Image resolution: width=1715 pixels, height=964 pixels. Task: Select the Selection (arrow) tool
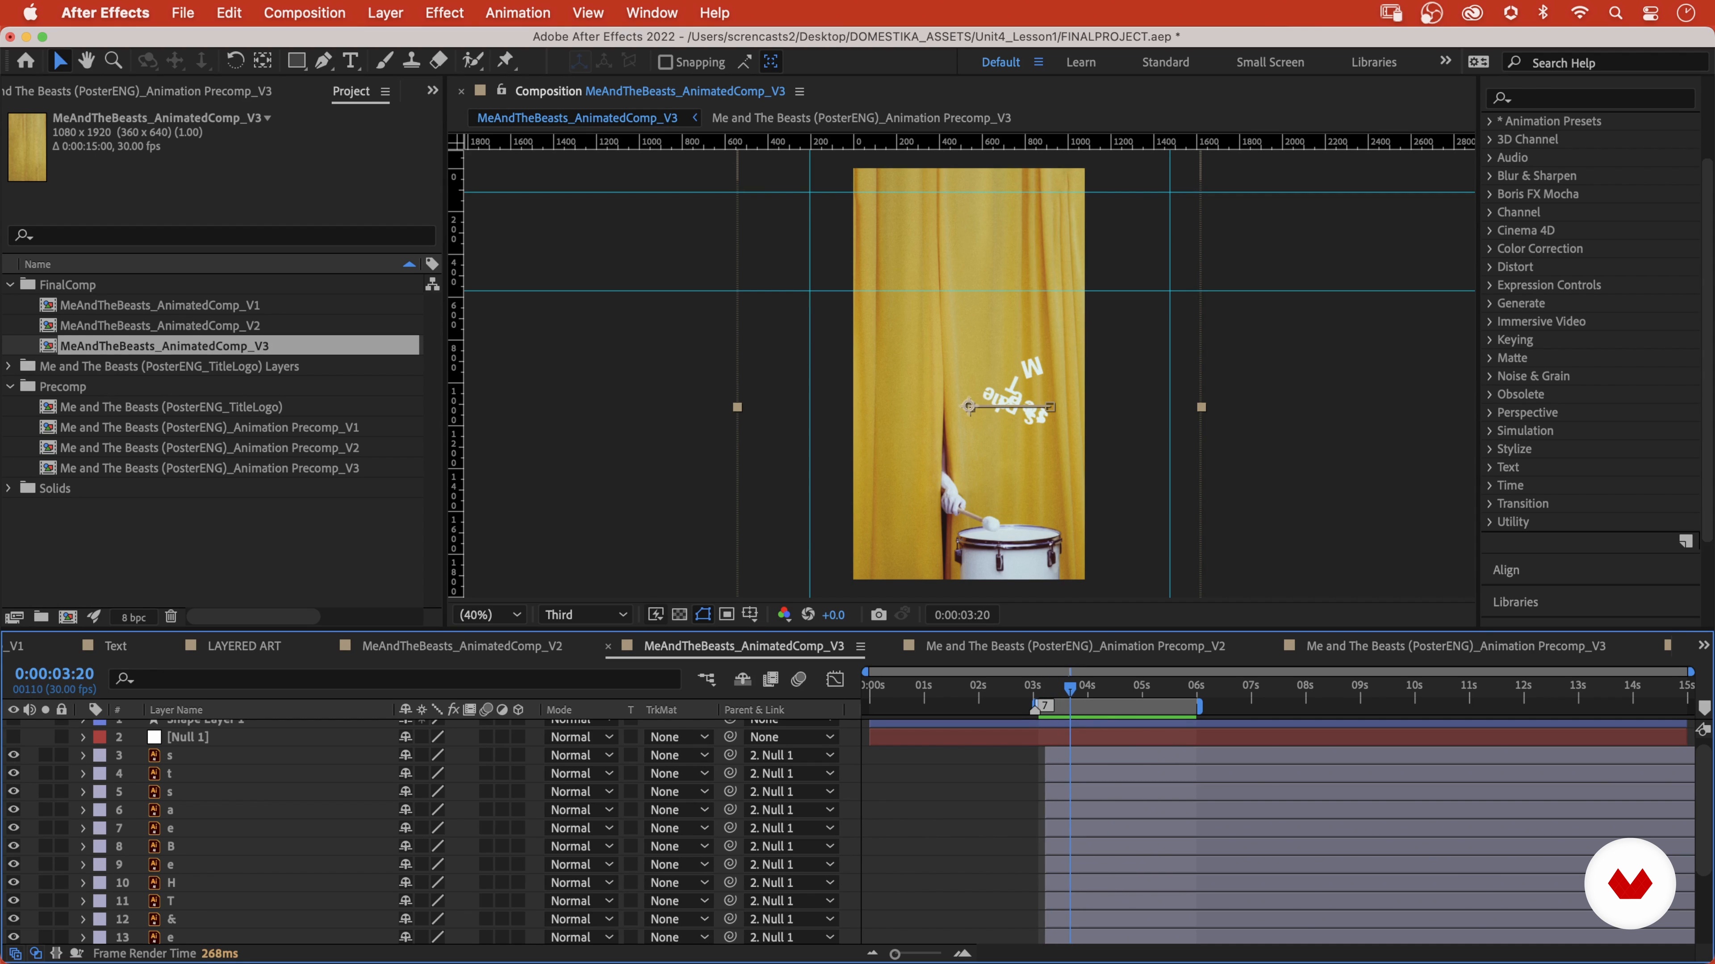60,61
